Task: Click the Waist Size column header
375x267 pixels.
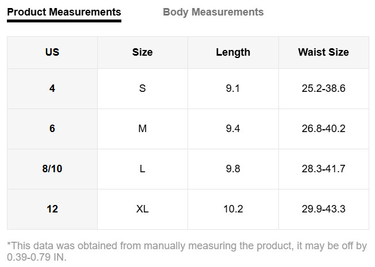Action: pyautogui.click(x=324, y=52)
